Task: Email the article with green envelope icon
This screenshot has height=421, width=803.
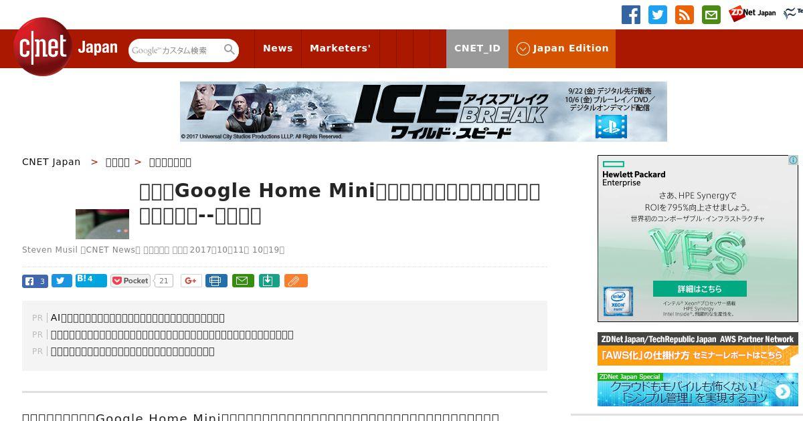Action: tap(243, 281)
